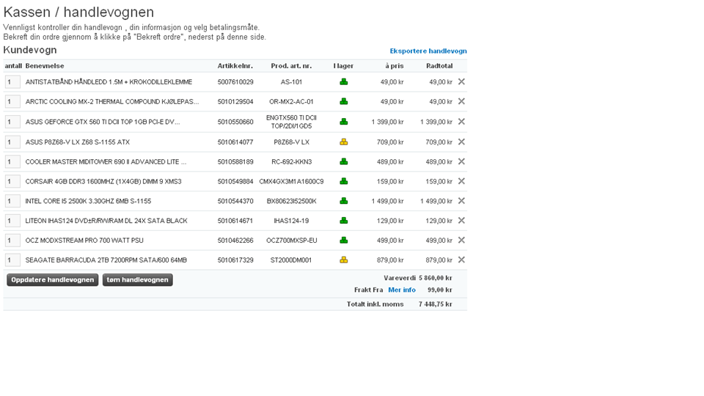Image resolution: width=704 pixels, height=396 pixels.
Task: Select product name CORSAIR 4GB DDR3 1600MHZ
Action: coord(103,181)
